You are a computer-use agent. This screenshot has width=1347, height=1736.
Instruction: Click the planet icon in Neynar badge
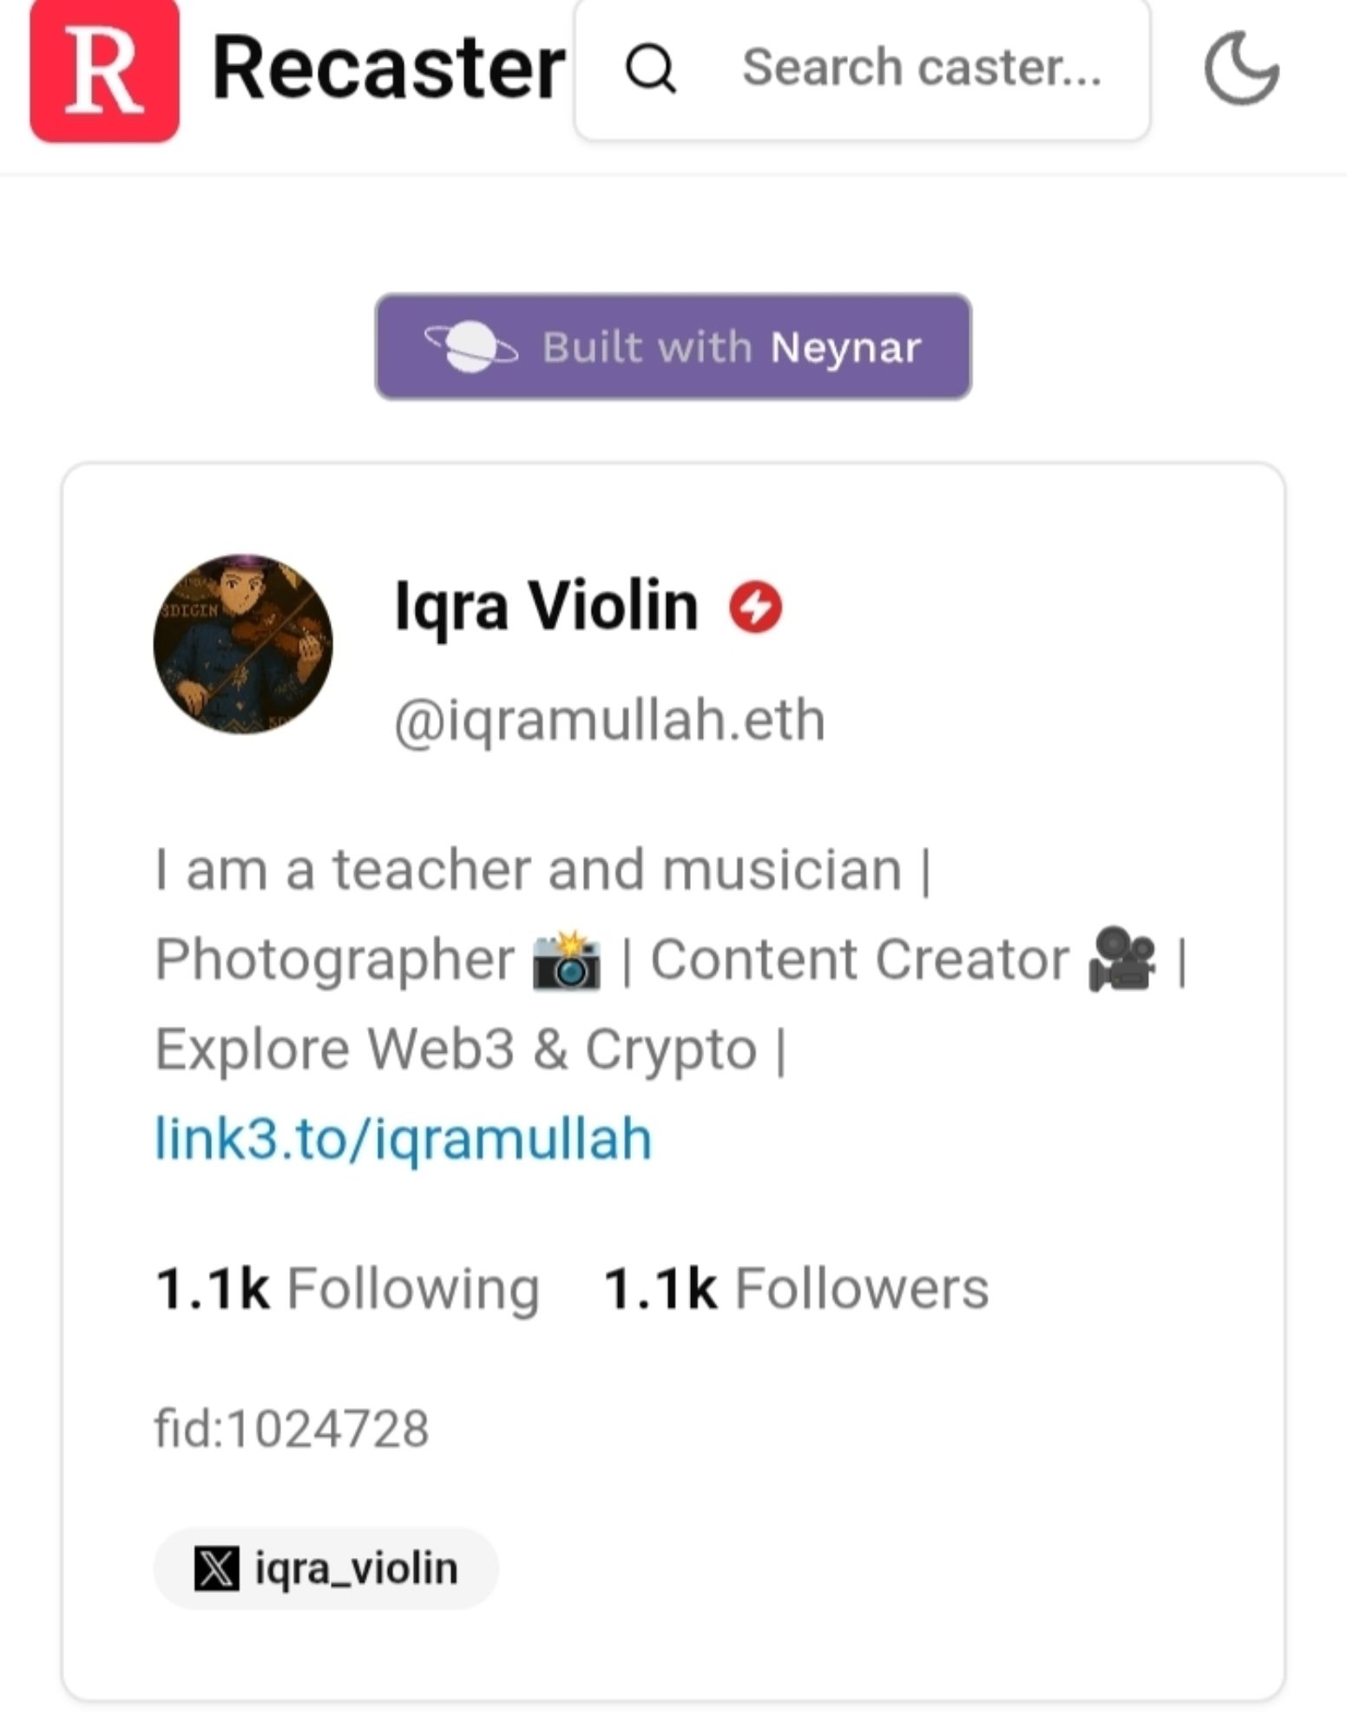click(471, 347)
